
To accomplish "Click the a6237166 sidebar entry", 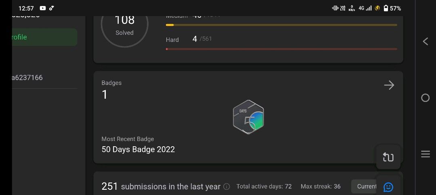I will point(27,78).
